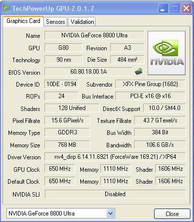Click the "Bus Interface" label
194x222 pixels.
[98, 97]
